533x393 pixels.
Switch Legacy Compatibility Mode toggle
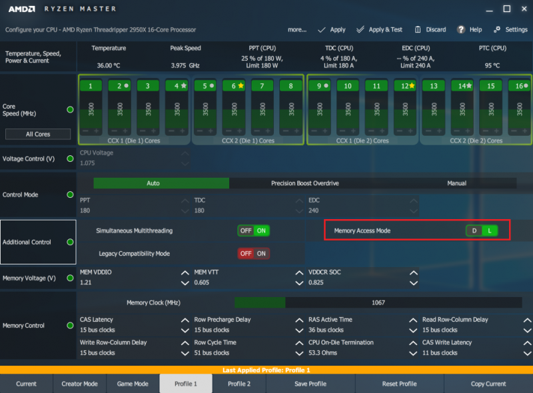254,254
